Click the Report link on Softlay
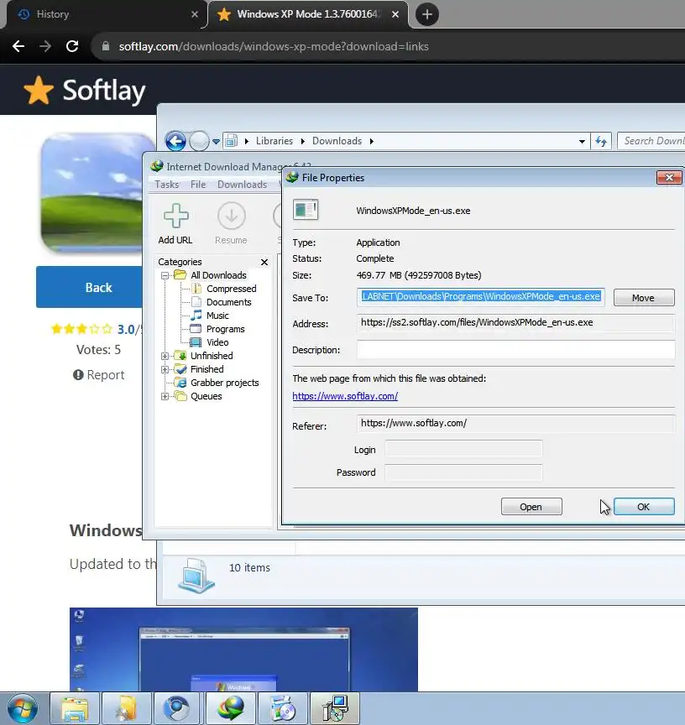The width and height of the screenshot is (685, 725). (99, 375)
